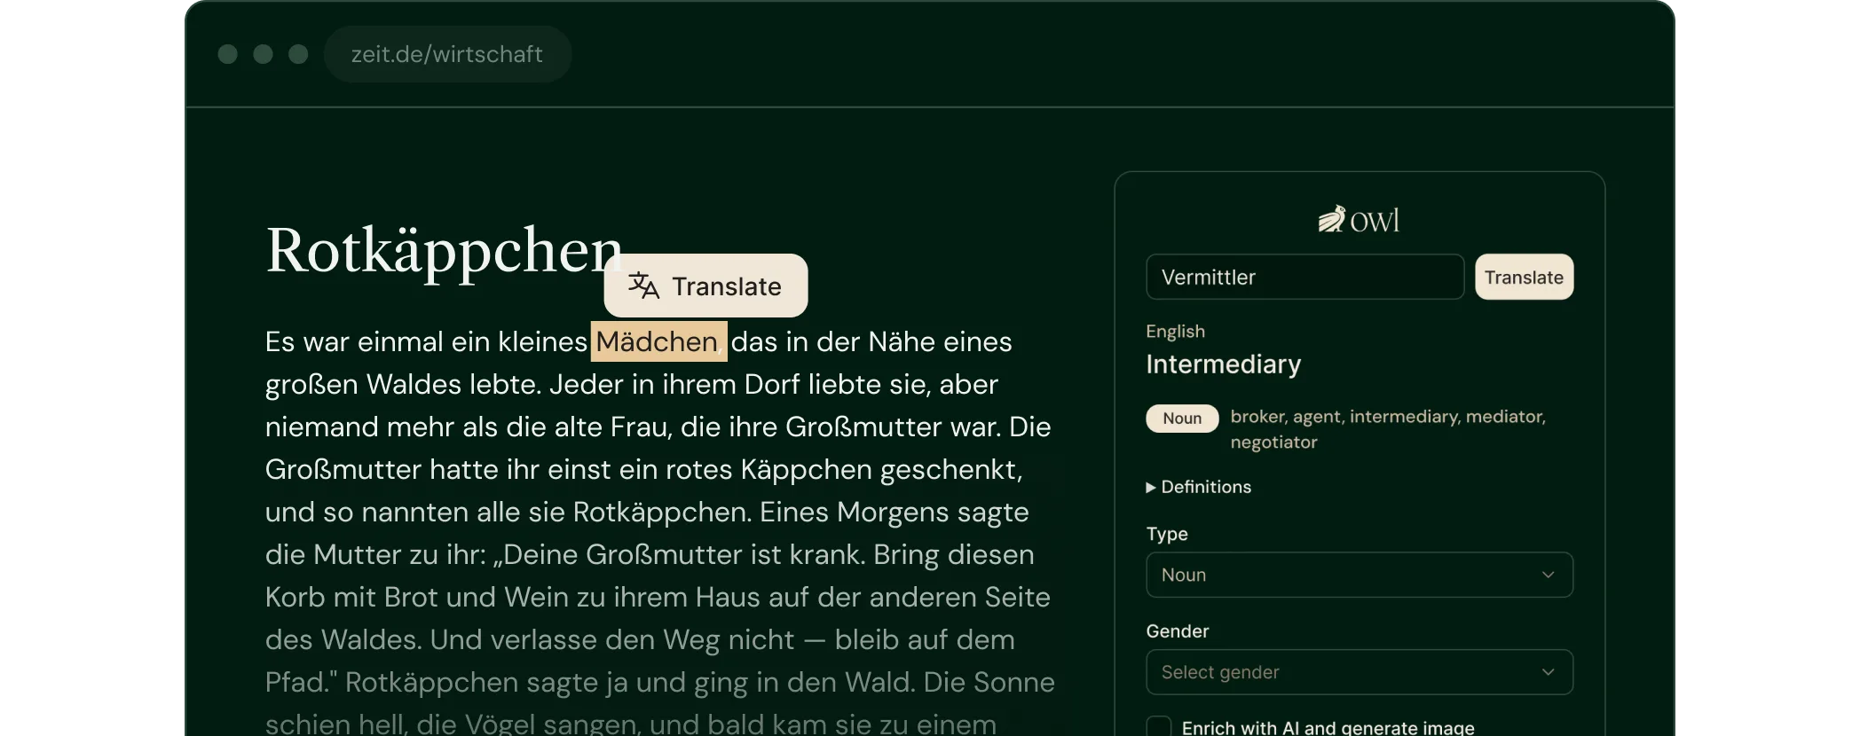Click the Translate popup above Mädchen
Image resolution: width=1860 pixels, height=736 pixels.
click(705, 286)
